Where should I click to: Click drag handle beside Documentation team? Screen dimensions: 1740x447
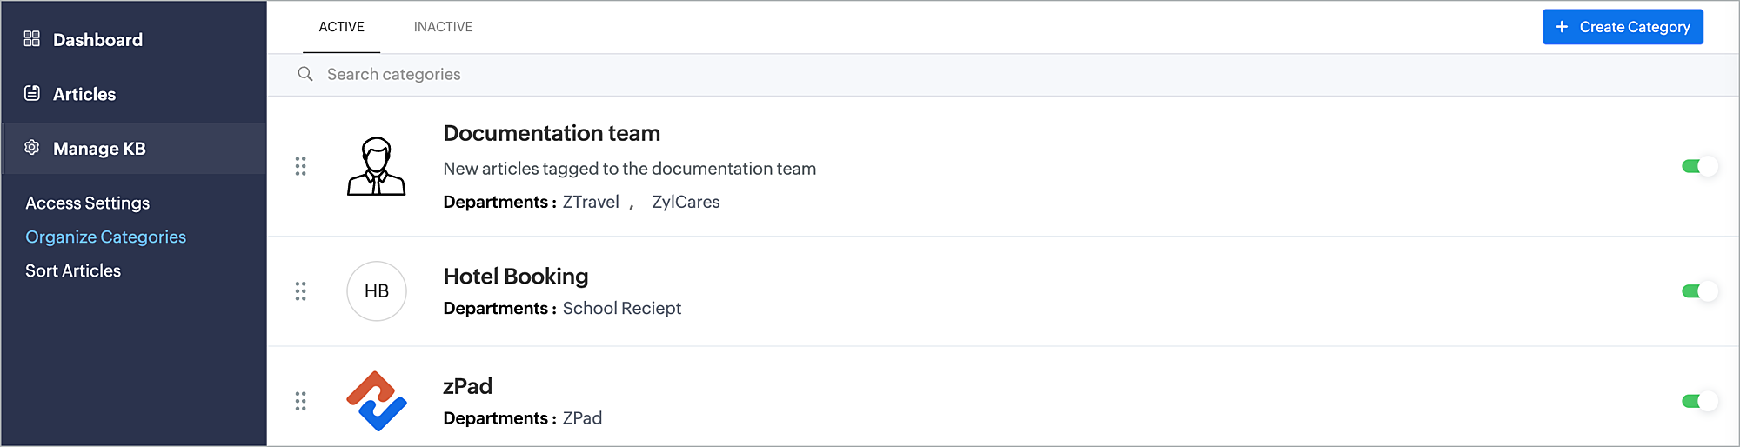pyautogui.click(x=301, y=166)
